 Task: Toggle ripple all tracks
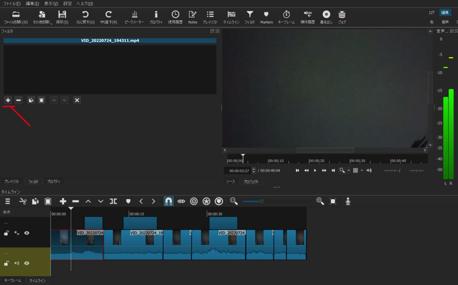[x=206, y=202]
